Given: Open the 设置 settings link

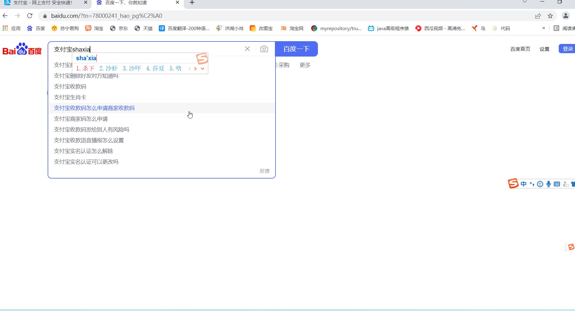Looking at the screenshot, I should tap(544, 49).
